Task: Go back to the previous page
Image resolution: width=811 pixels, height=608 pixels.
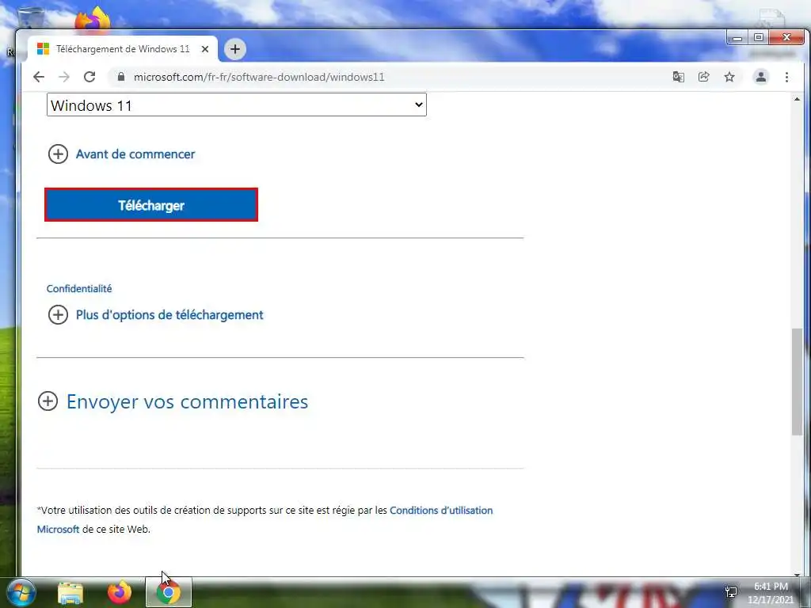Action: coord(39,77)
